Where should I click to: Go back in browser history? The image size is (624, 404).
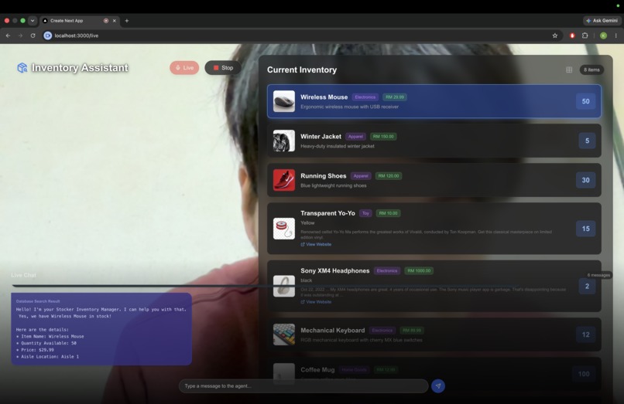pos(8,36)
